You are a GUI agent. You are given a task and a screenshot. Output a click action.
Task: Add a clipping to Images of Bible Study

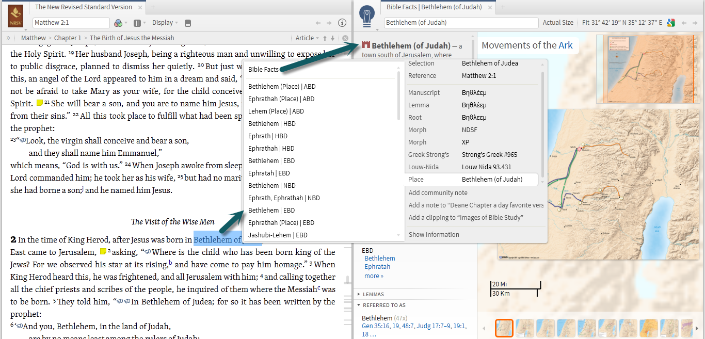[x=466, y=218]
